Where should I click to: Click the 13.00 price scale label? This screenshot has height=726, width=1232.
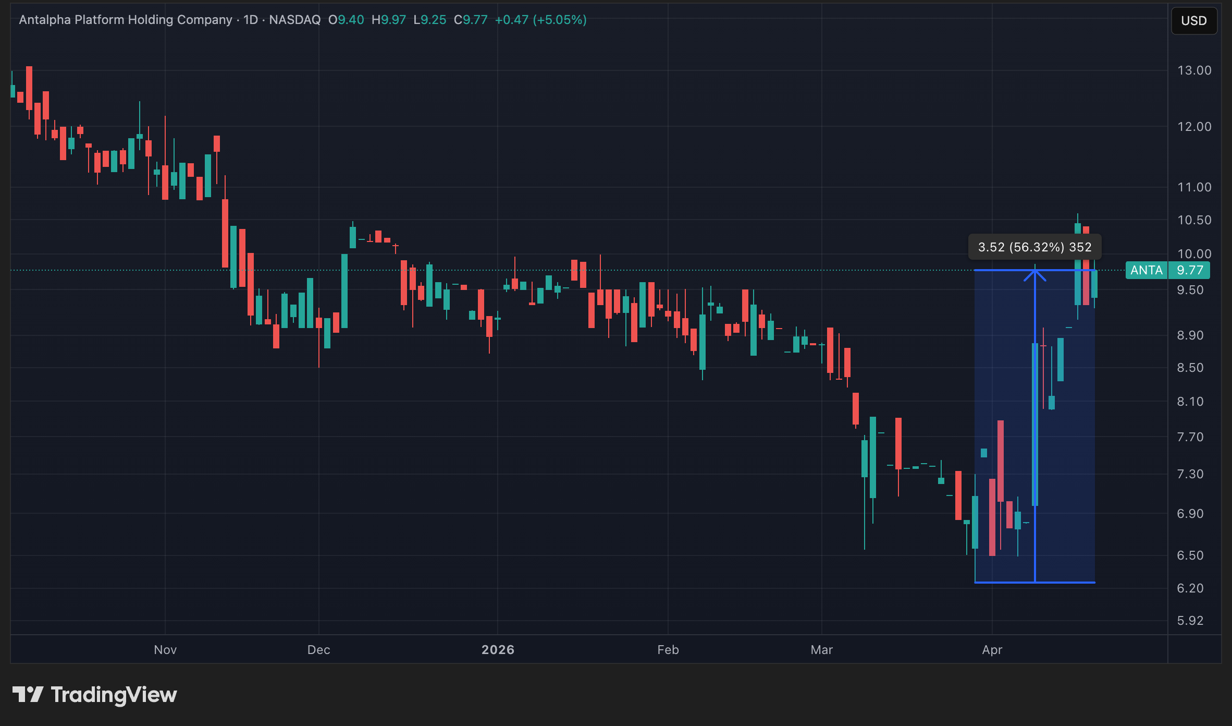pos(1194,70)
